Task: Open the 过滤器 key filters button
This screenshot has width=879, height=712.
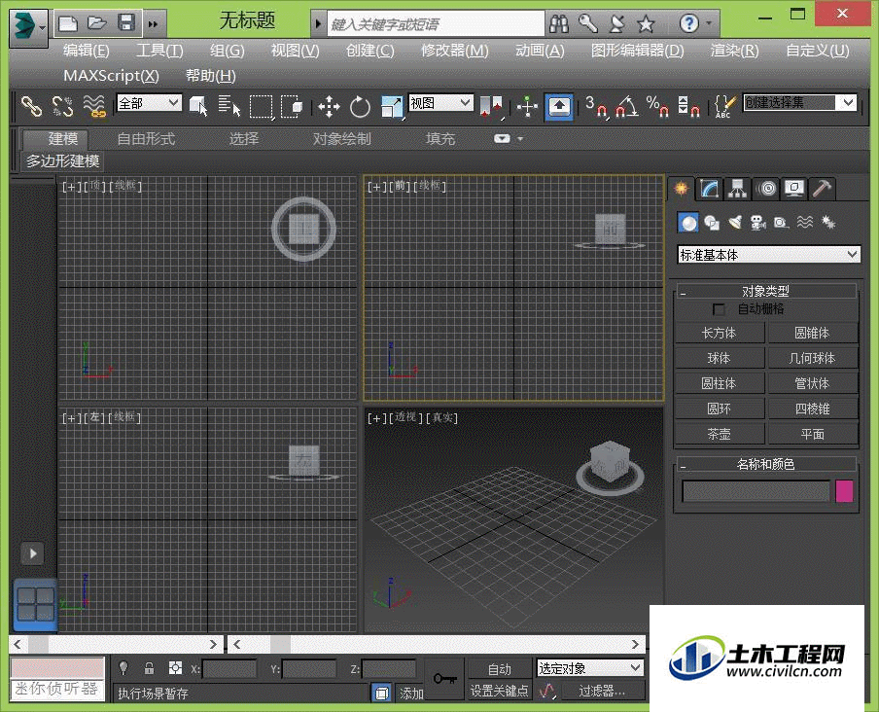Action: [602, 691]
